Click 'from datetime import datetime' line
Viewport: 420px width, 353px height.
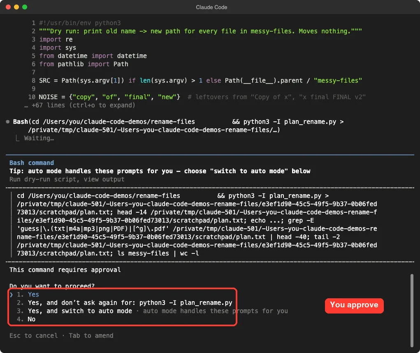click(x=93, y=56)
